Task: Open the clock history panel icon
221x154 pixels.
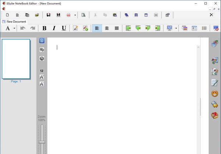Action: click(x=42, y=59)
